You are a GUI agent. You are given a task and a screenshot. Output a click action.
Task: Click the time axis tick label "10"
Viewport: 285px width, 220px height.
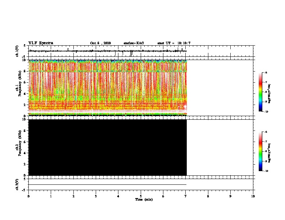[x=253, y=196]
